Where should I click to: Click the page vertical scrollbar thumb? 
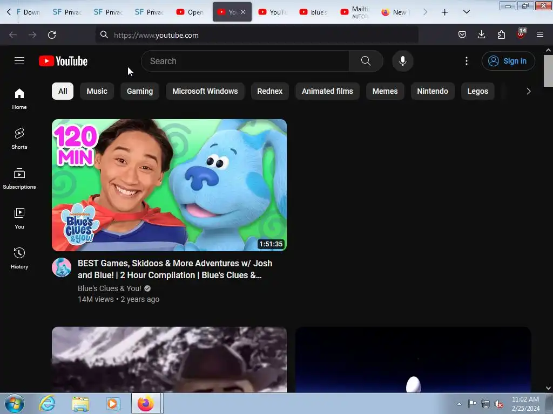pos(548,71)
